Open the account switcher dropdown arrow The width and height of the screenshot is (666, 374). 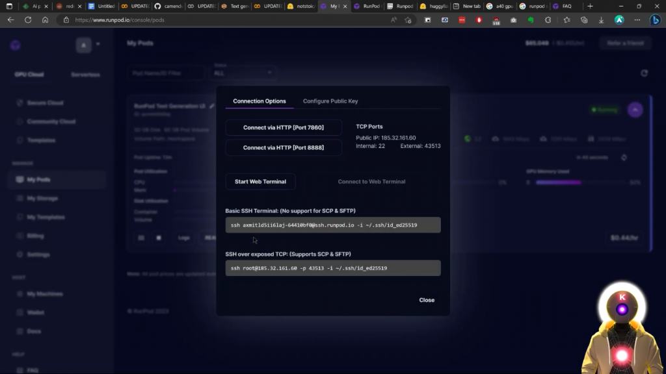98,44
